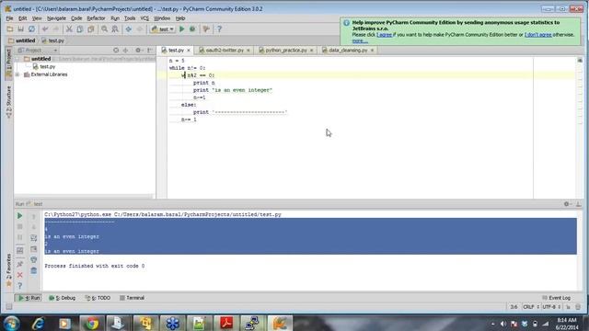Open the Terminal tool window button
589x331 pixels.
click(x=132, y=298)
